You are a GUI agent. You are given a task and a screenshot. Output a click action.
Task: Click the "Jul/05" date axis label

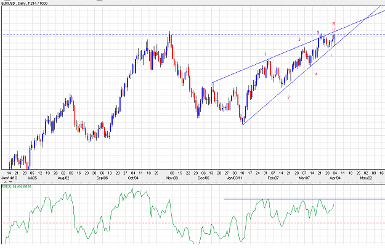[x=32, y=178]
